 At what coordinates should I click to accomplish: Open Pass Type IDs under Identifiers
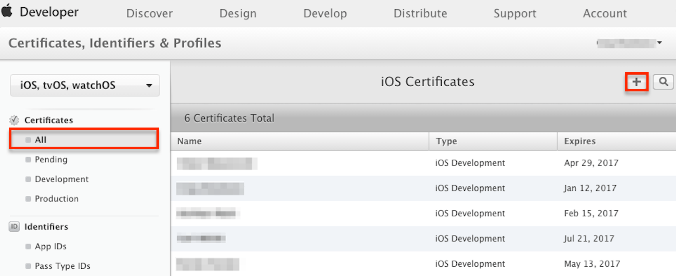pos(62,266)
